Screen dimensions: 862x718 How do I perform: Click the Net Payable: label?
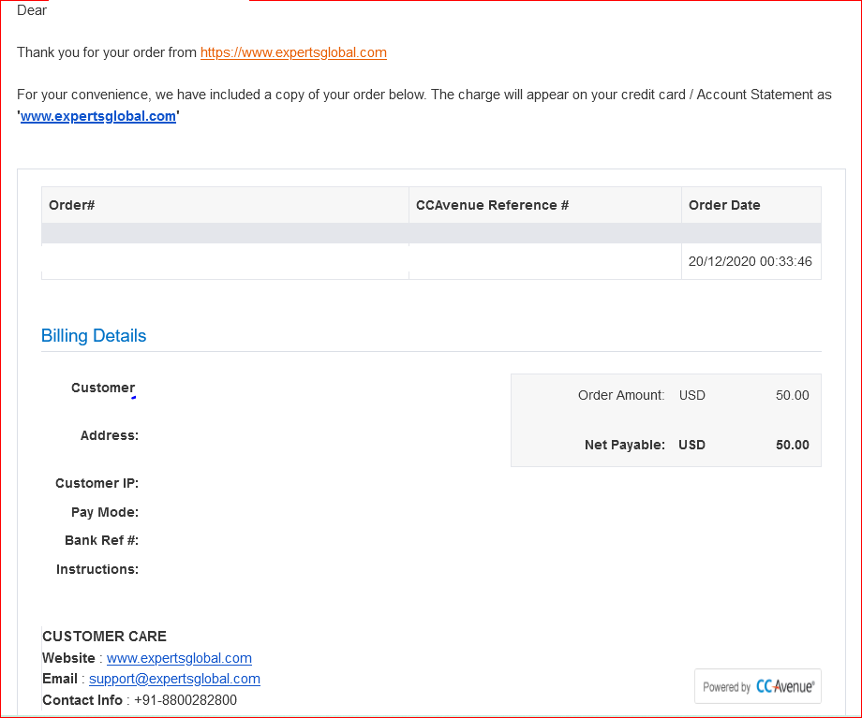tap(625, 445)
